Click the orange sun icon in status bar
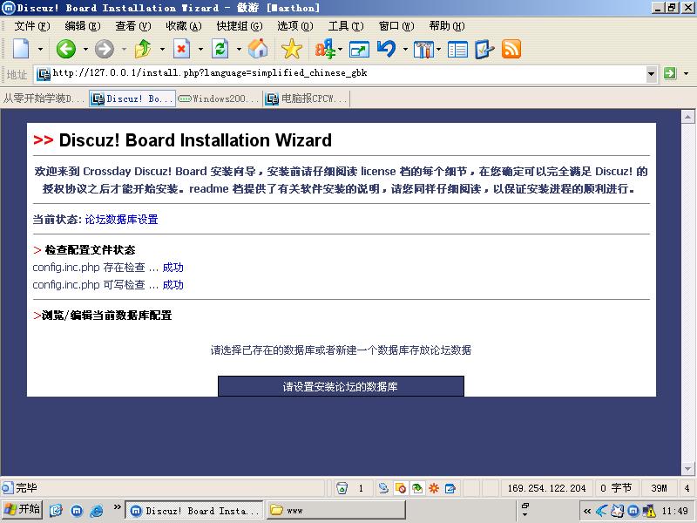This screenshot has height=523, width=697. click(434, 488)
